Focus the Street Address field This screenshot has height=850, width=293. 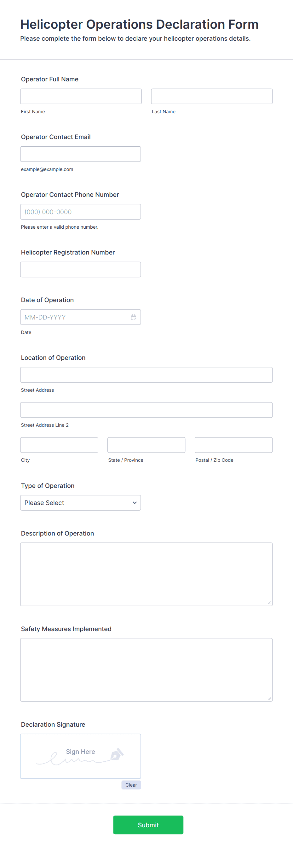[146, 375]
